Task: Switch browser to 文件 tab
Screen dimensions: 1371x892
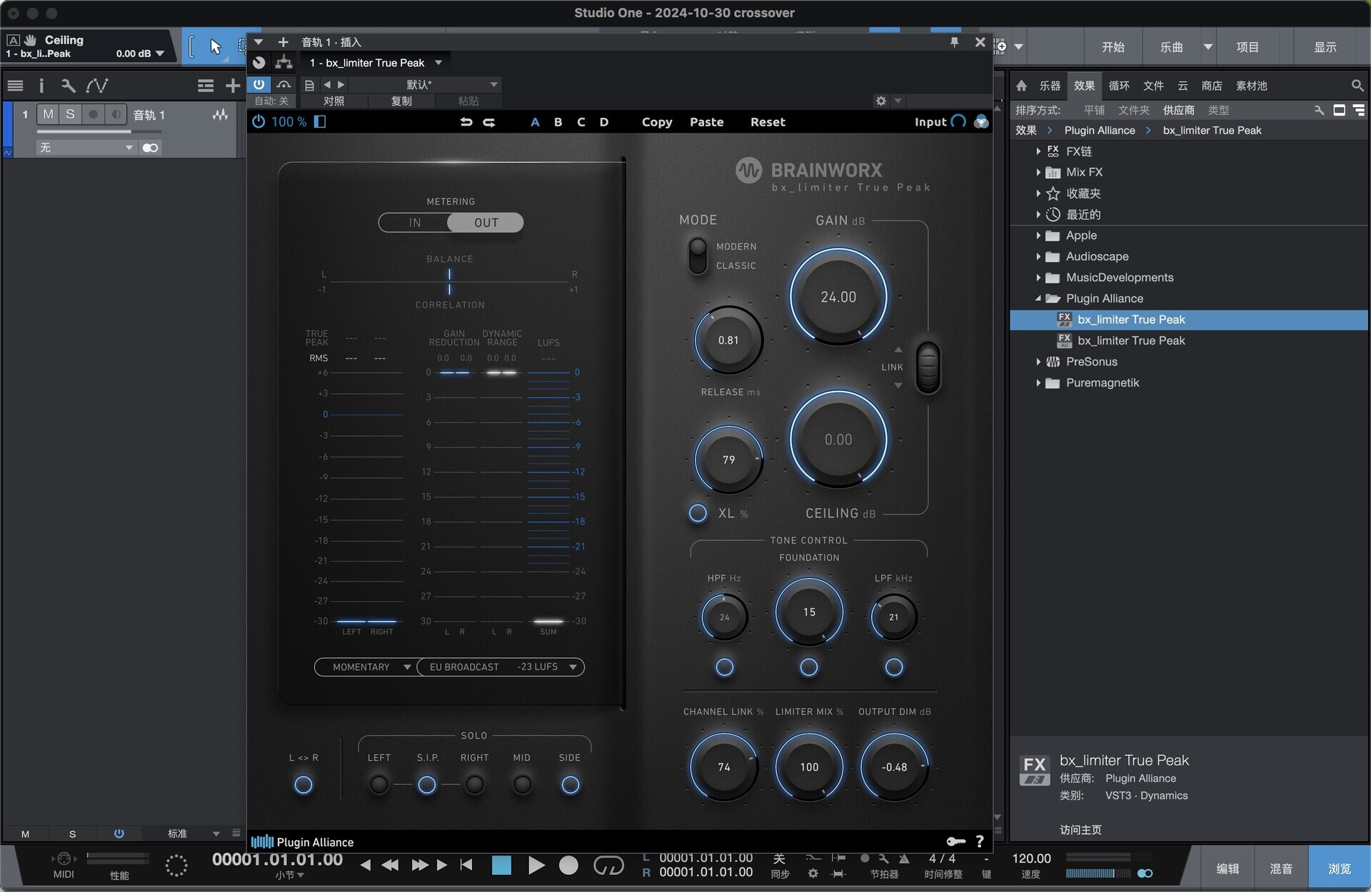Action: [x=1153, y=86]
